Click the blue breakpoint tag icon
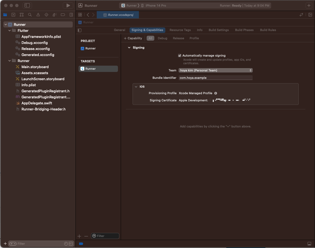The image size is (315, 248). point(81,244)
